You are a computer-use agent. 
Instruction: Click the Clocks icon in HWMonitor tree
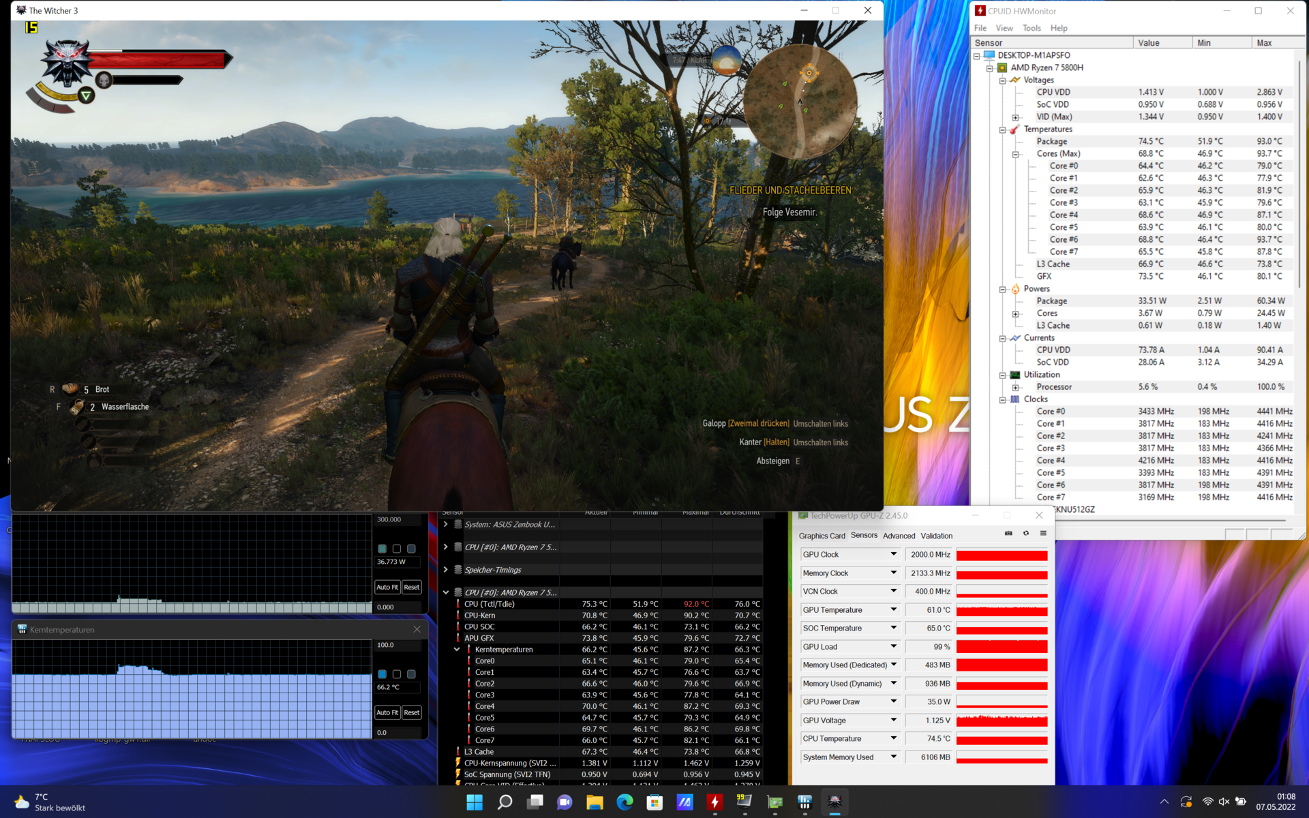point(1014,399)
